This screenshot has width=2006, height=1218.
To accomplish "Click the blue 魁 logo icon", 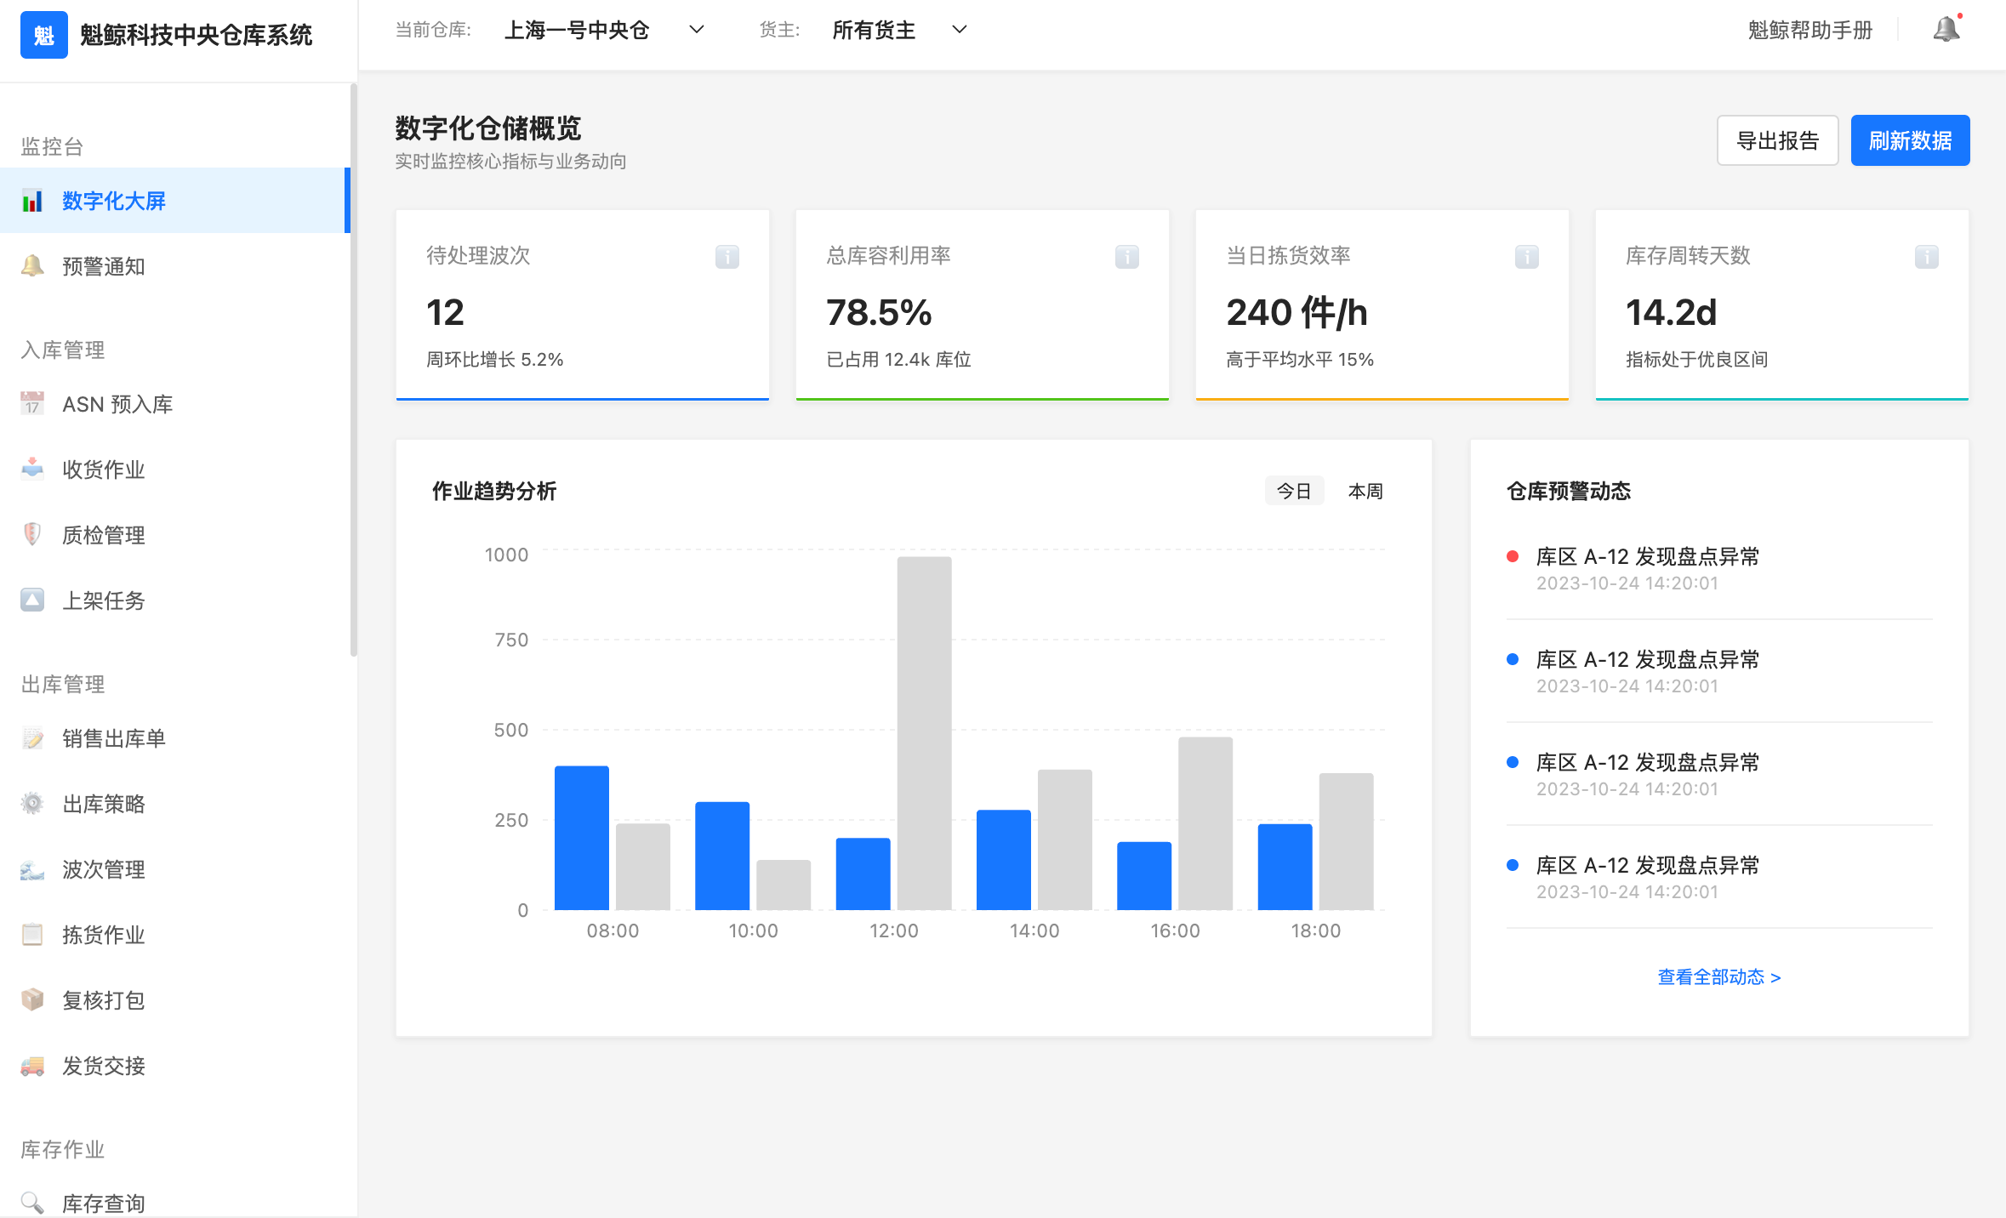I will coord(44,35).
